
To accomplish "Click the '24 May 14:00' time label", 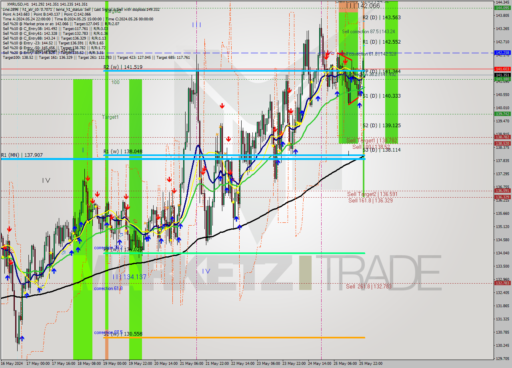I will click(320, 364).
